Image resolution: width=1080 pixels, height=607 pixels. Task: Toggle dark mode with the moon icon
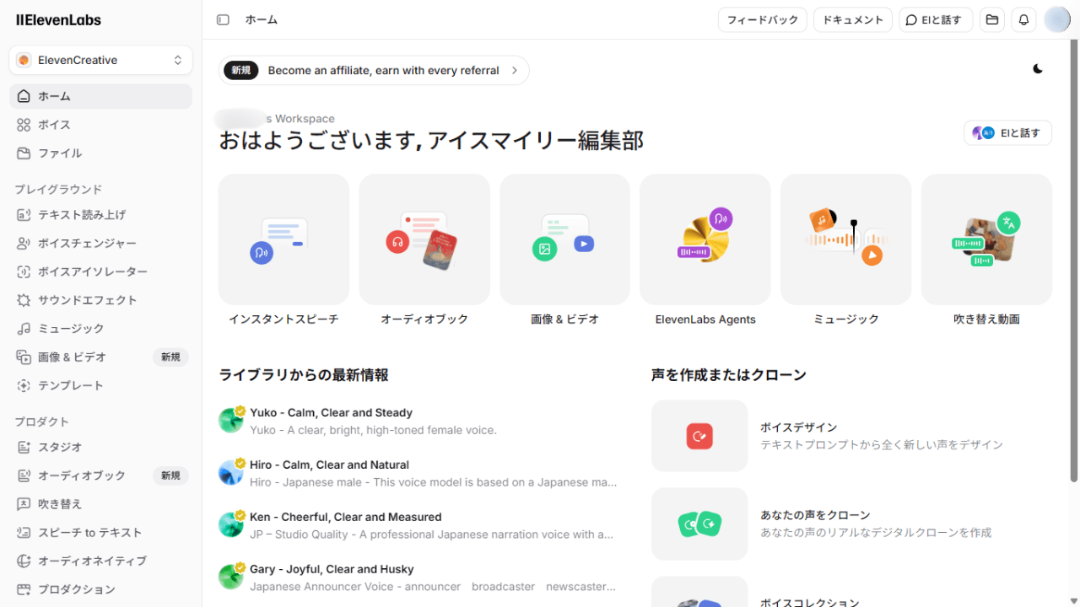click(1038, 69)
